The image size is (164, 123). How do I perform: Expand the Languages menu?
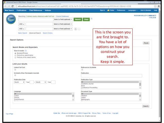click(x=133, y=10)
